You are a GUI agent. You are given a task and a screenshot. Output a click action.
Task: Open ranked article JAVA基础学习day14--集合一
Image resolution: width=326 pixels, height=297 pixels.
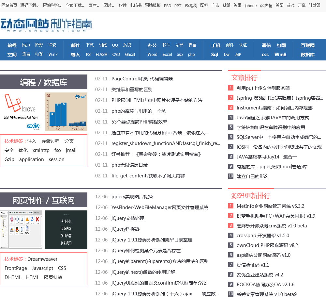pos(267,157)
